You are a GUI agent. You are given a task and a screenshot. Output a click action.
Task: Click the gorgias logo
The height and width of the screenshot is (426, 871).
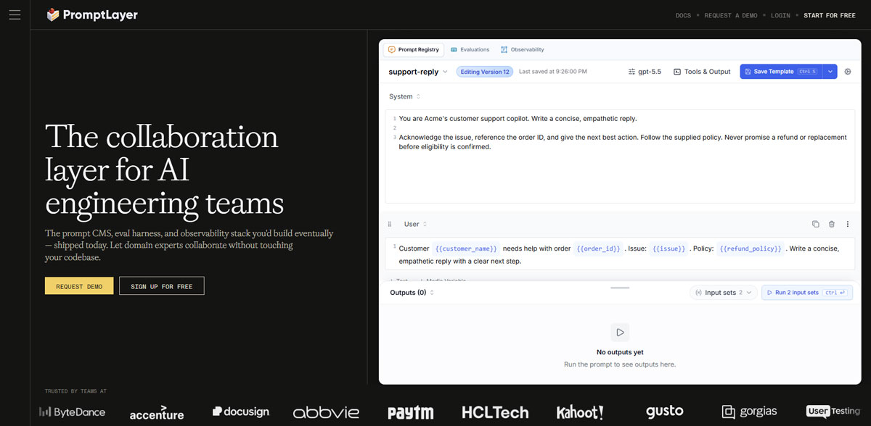[x=750, y=412]
